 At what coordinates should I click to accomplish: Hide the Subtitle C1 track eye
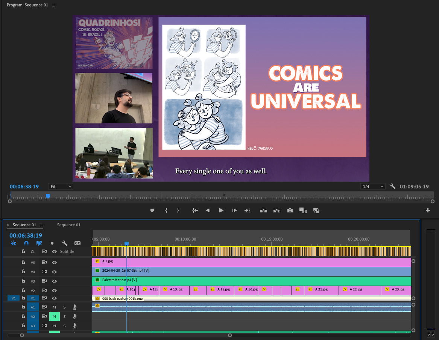point(54,251)
